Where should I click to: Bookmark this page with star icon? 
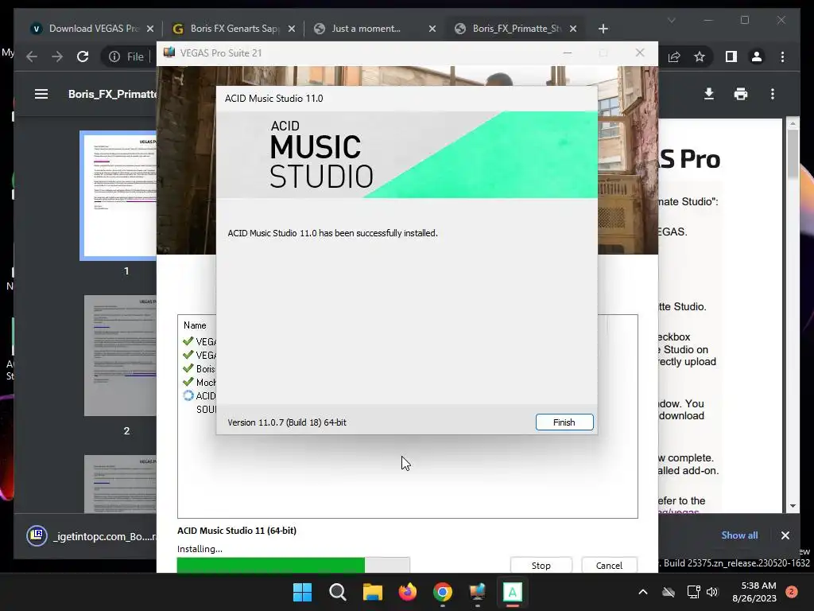coord(700,56)
